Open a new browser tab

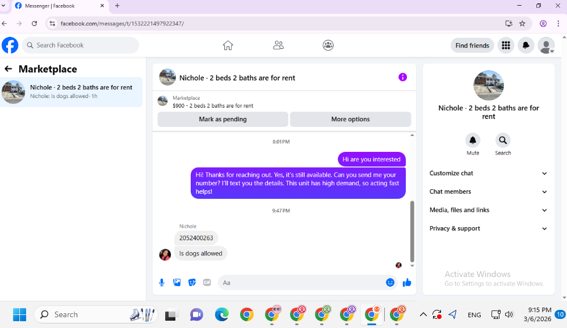[x=117, y=6]
